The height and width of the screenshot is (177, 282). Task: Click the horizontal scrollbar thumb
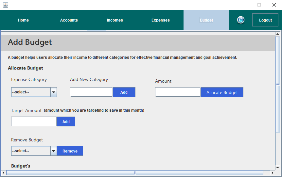[134, 173]
